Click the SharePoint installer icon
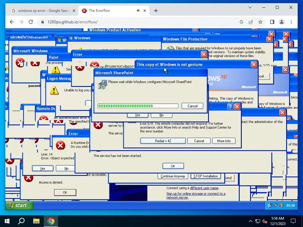 (102, 84)
